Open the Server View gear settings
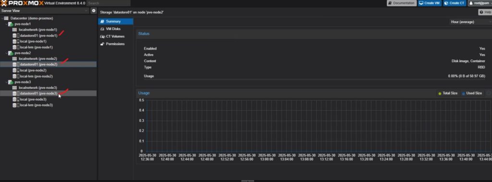The width and height of the screenshot is (492, 182). click(x=94, y=11)
